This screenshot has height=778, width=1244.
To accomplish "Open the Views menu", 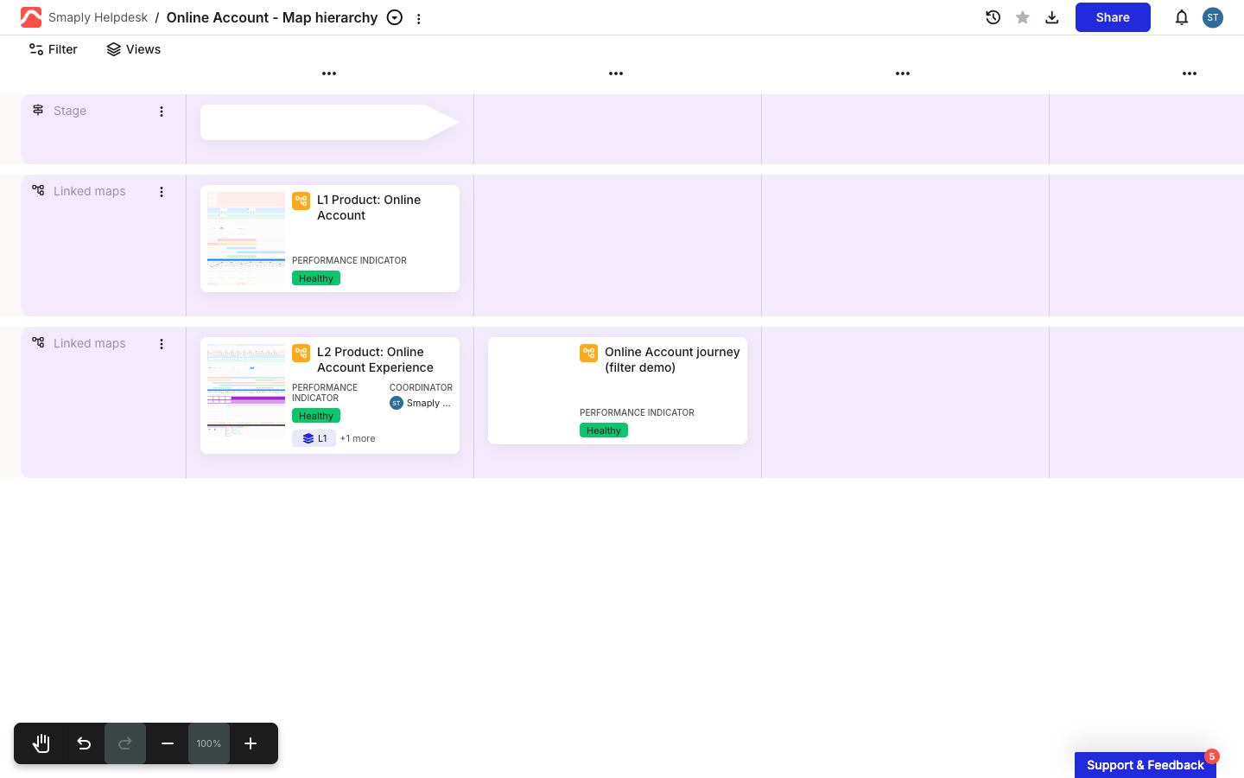I will click(134, 49).
